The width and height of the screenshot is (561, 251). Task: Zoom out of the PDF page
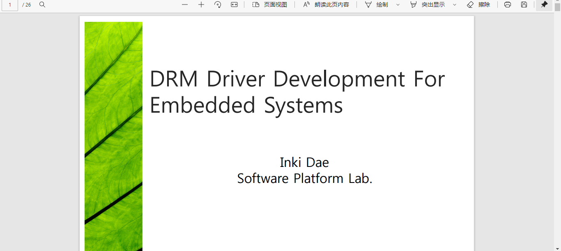184,5
